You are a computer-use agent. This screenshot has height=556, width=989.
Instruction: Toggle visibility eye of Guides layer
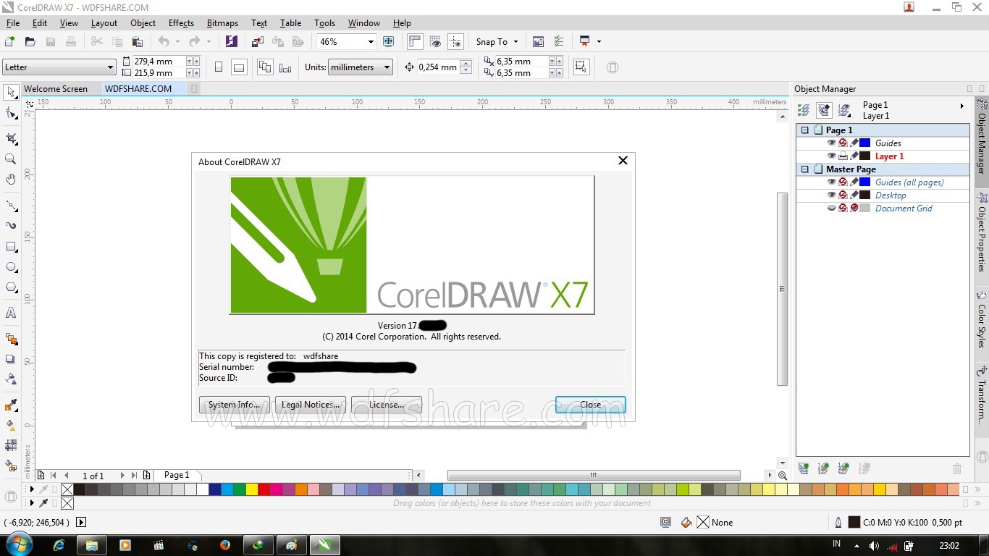(831, 143)
